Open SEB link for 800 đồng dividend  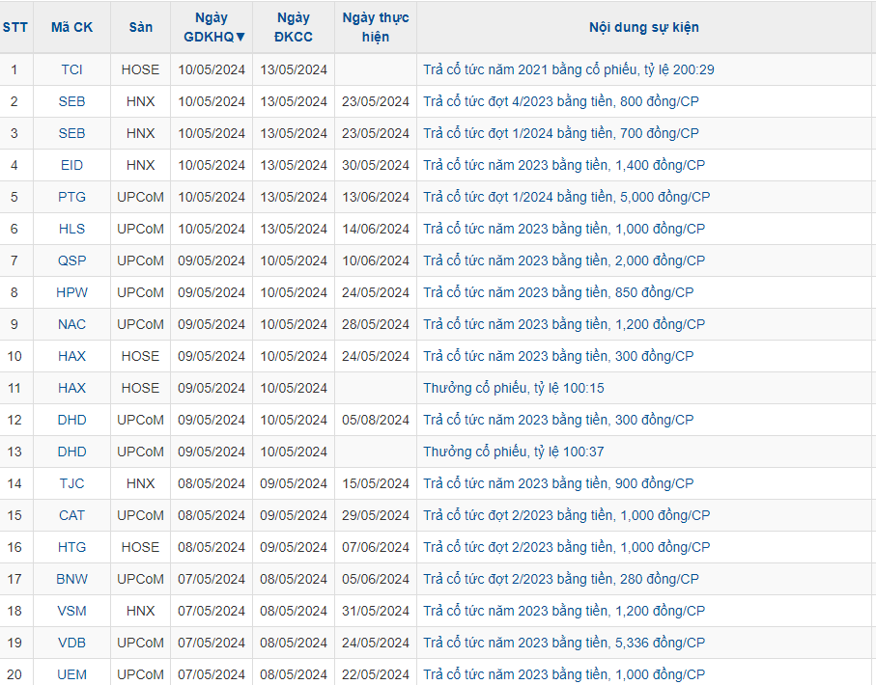click(x=71, y=101)
